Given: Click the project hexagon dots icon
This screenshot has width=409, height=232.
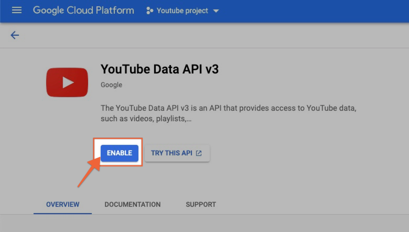Looking at the screenshot, I should click(x=150, y=10).
